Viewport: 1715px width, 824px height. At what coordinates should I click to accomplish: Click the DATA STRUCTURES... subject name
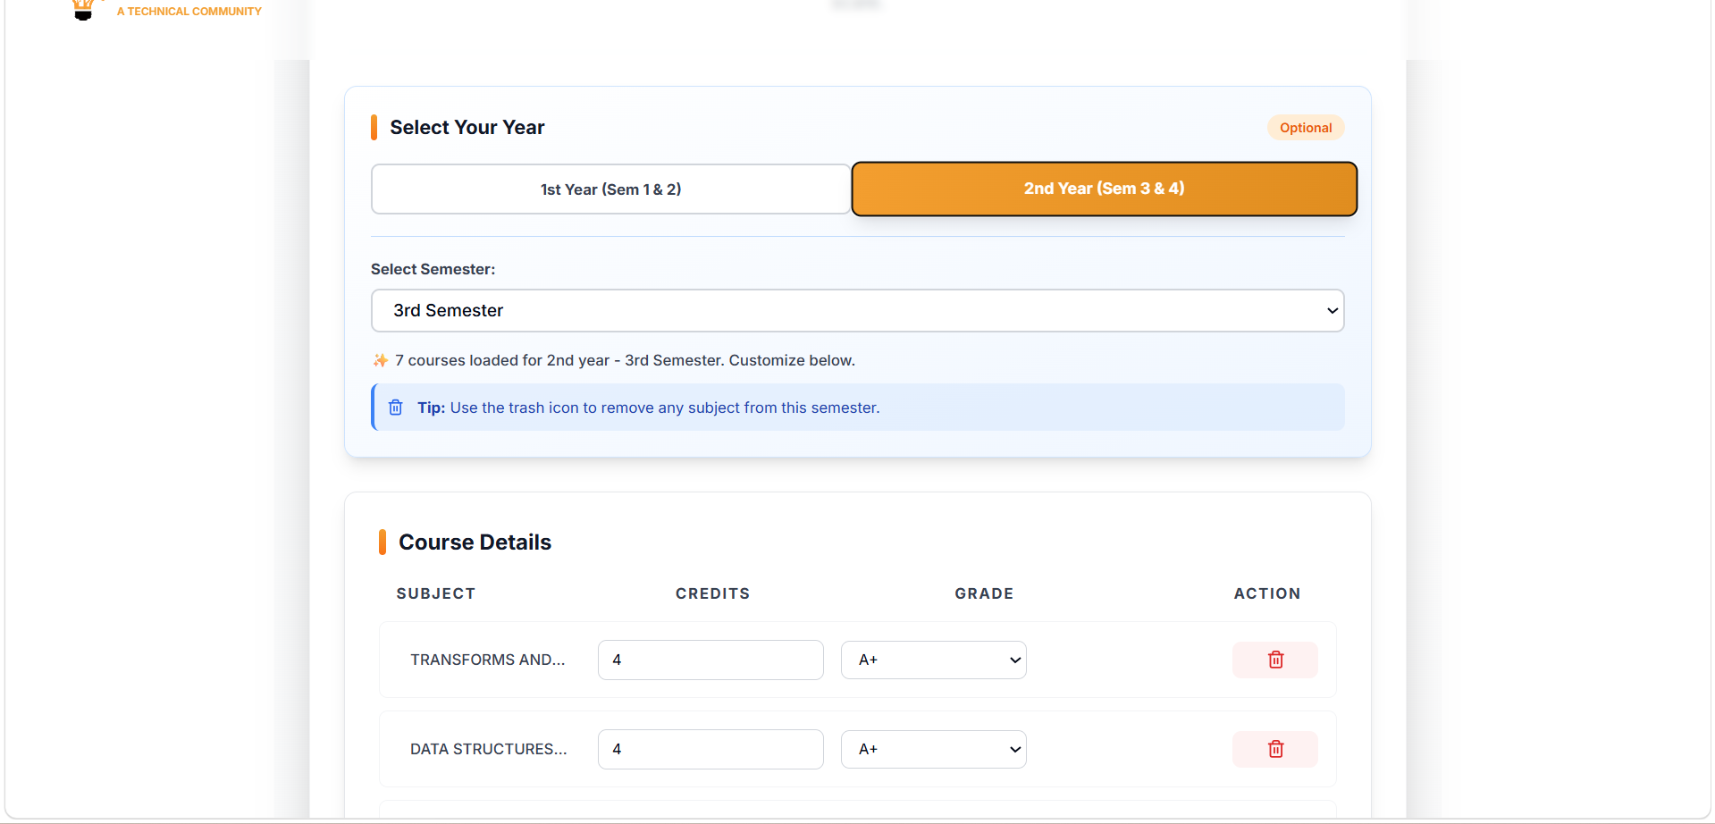pyautogui.click(x=489, y=749)
